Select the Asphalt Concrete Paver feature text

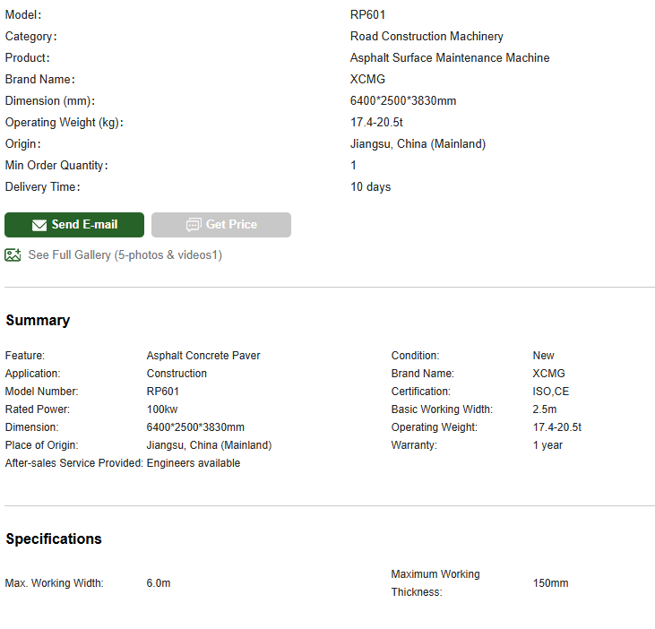[203, 356]
